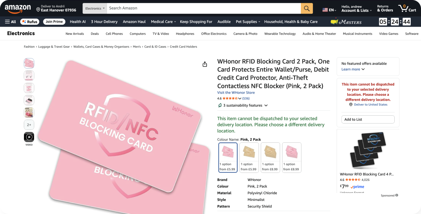The width and height of the screenshot is (421, 214).
Task: Open the shopping cart
Action: [x=407, y=8]
